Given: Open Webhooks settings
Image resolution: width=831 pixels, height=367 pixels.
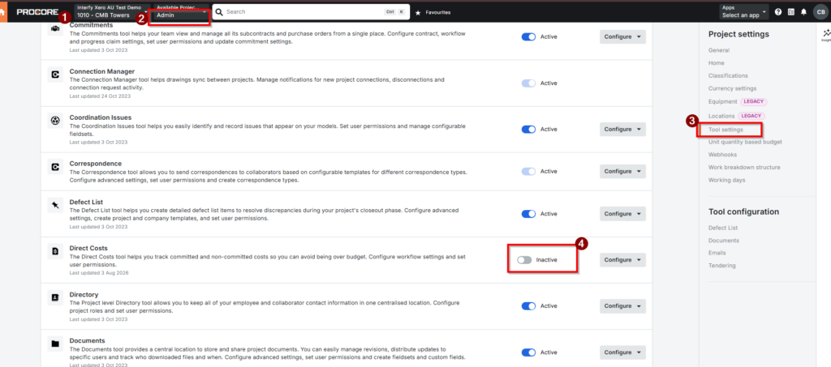Looking at the screenshot, I should 721,155.
